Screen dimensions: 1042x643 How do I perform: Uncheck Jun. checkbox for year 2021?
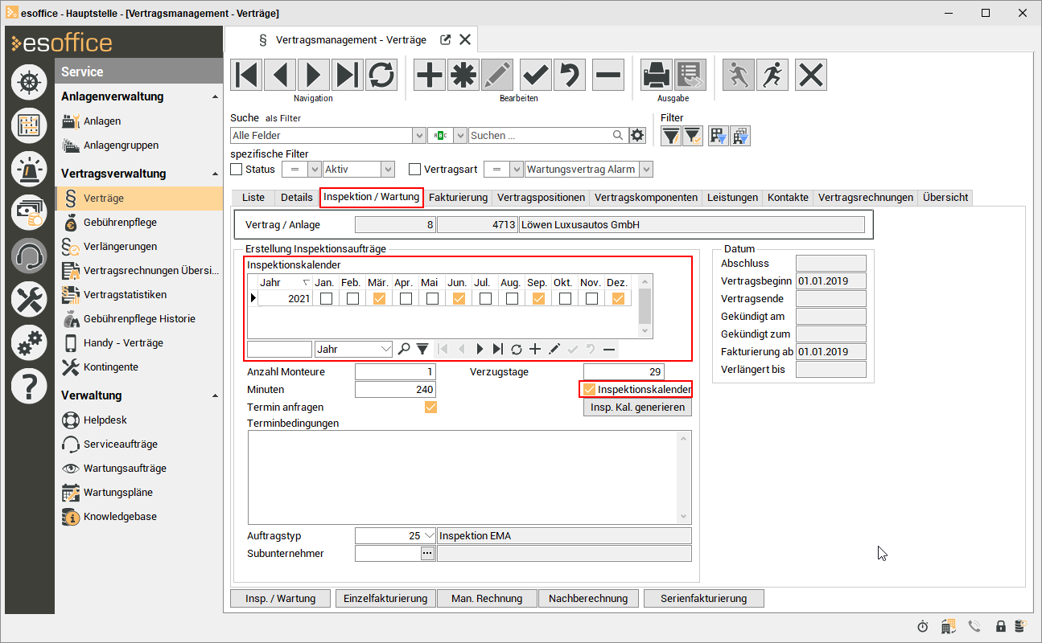coord(459,298)
